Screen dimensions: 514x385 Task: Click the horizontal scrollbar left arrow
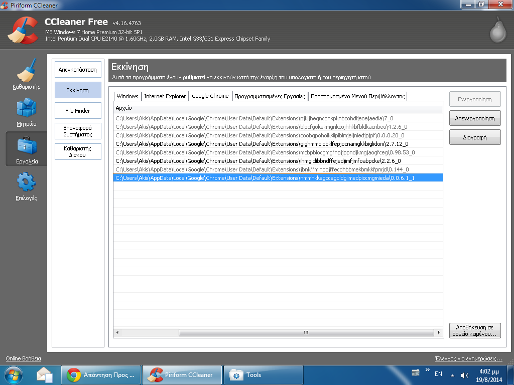[117, 333]
